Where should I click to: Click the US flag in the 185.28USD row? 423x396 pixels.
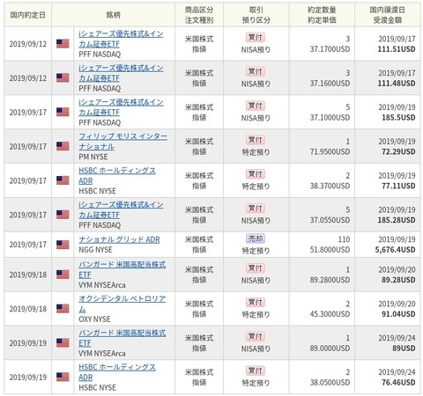click(x=63, y=215)
